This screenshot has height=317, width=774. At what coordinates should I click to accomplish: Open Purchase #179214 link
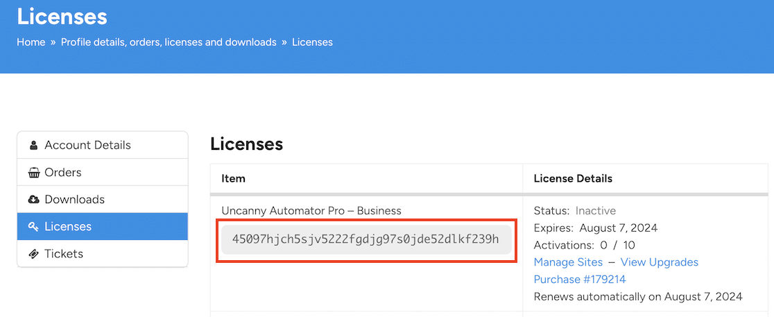click(580, 279)
